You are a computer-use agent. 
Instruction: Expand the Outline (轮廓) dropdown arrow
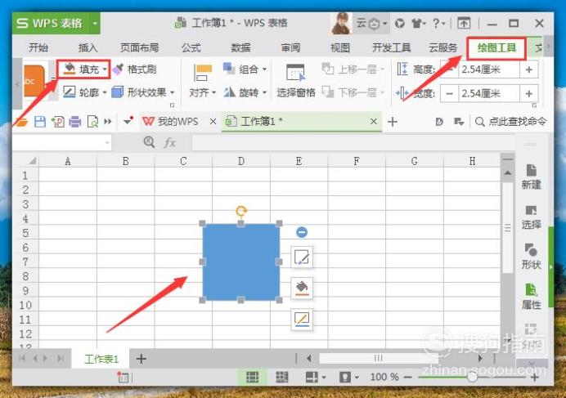105,92
